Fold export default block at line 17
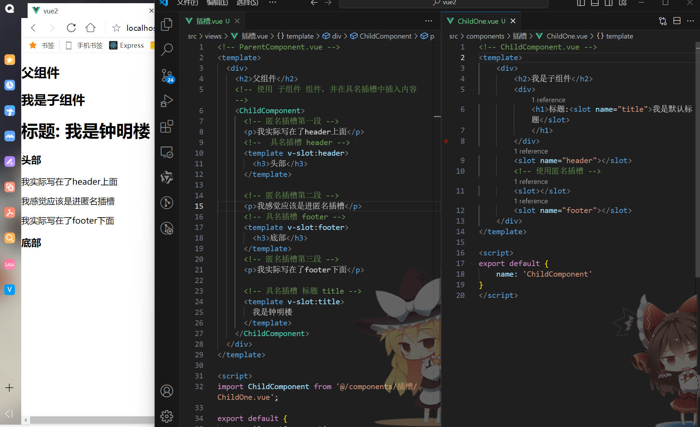The height and width of the screenshot is (427, 700). coord(473,264)
